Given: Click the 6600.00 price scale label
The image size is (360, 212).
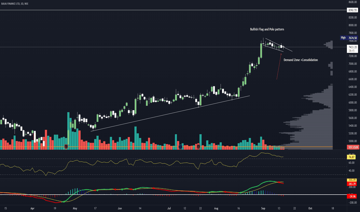Looking at the screenshot, I should pos(353,79).
